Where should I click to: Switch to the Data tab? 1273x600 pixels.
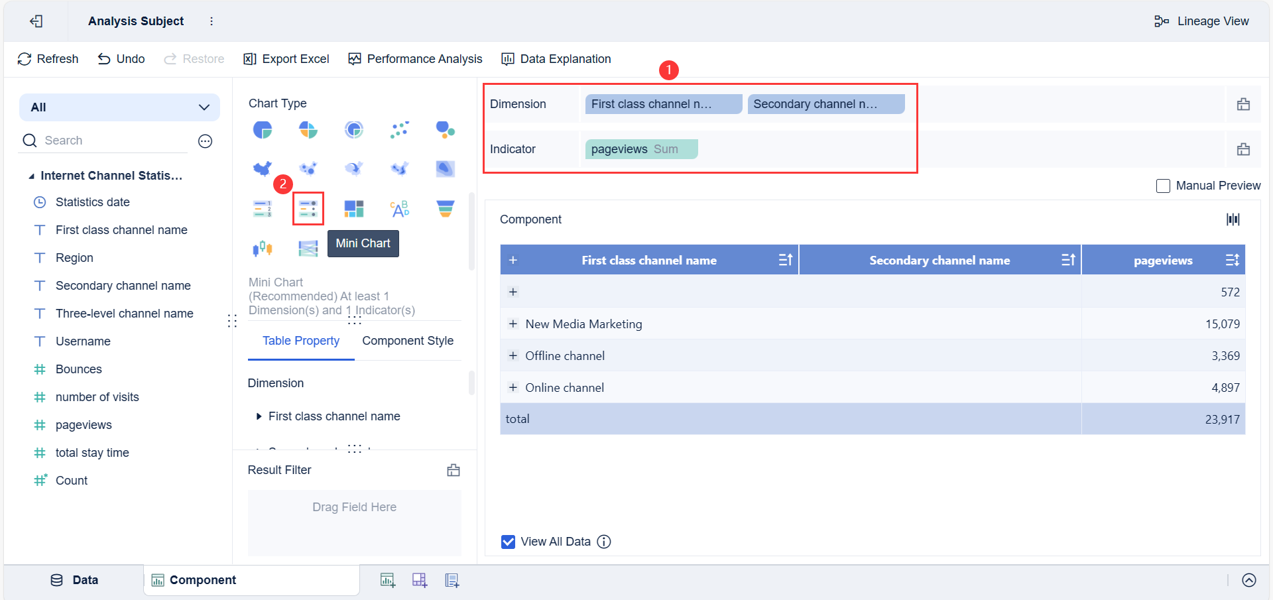click(74, 580)
